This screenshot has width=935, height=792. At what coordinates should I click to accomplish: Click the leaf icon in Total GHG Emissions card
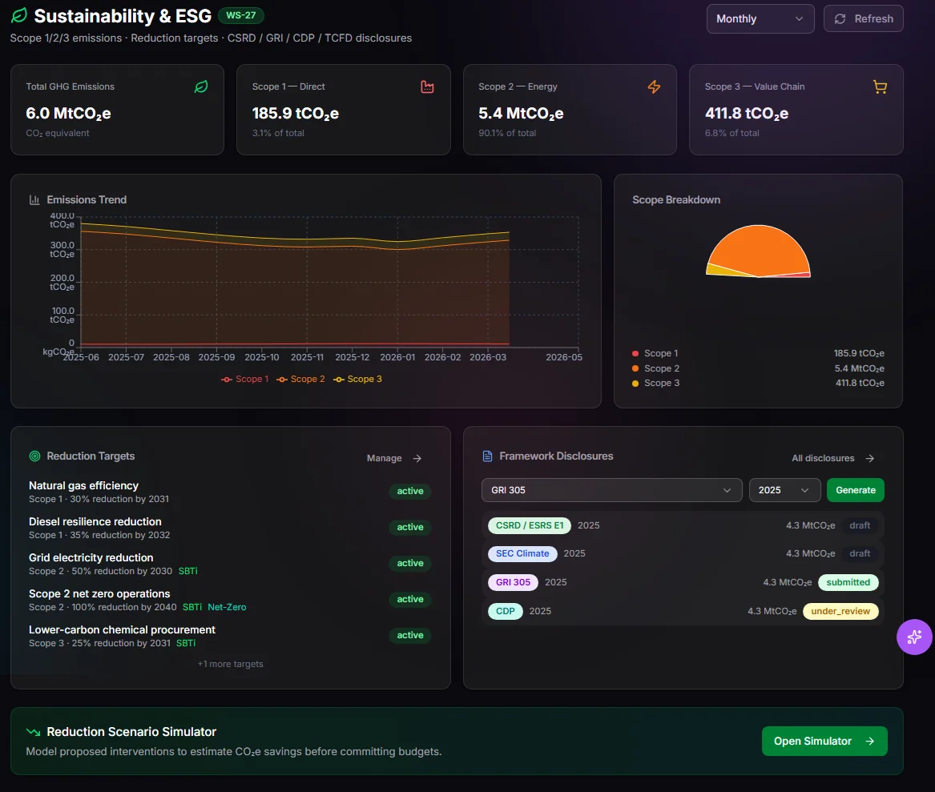202,87
